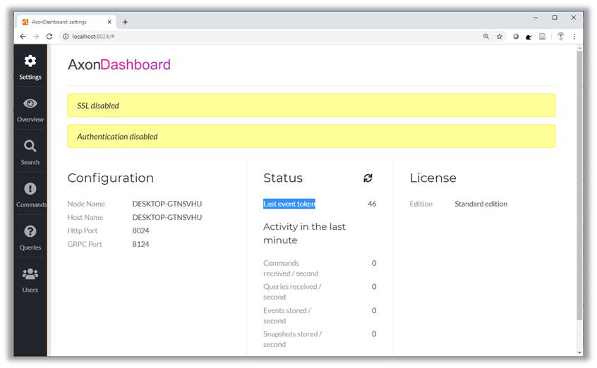
Task: Open a new browser tab
Action: 125,22
